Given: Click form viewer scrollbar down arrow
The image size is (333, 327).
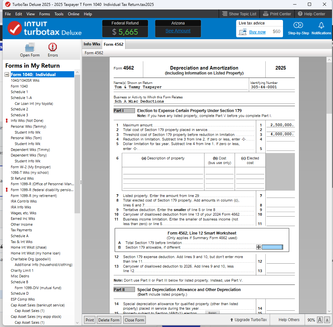Looking at the screenshot, I should click(329, 311).
